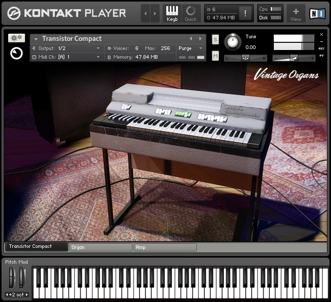Viewport: 331px width, 302px height.
Task: Go to next instrument preset arrow
Action: tap(200, 39)
